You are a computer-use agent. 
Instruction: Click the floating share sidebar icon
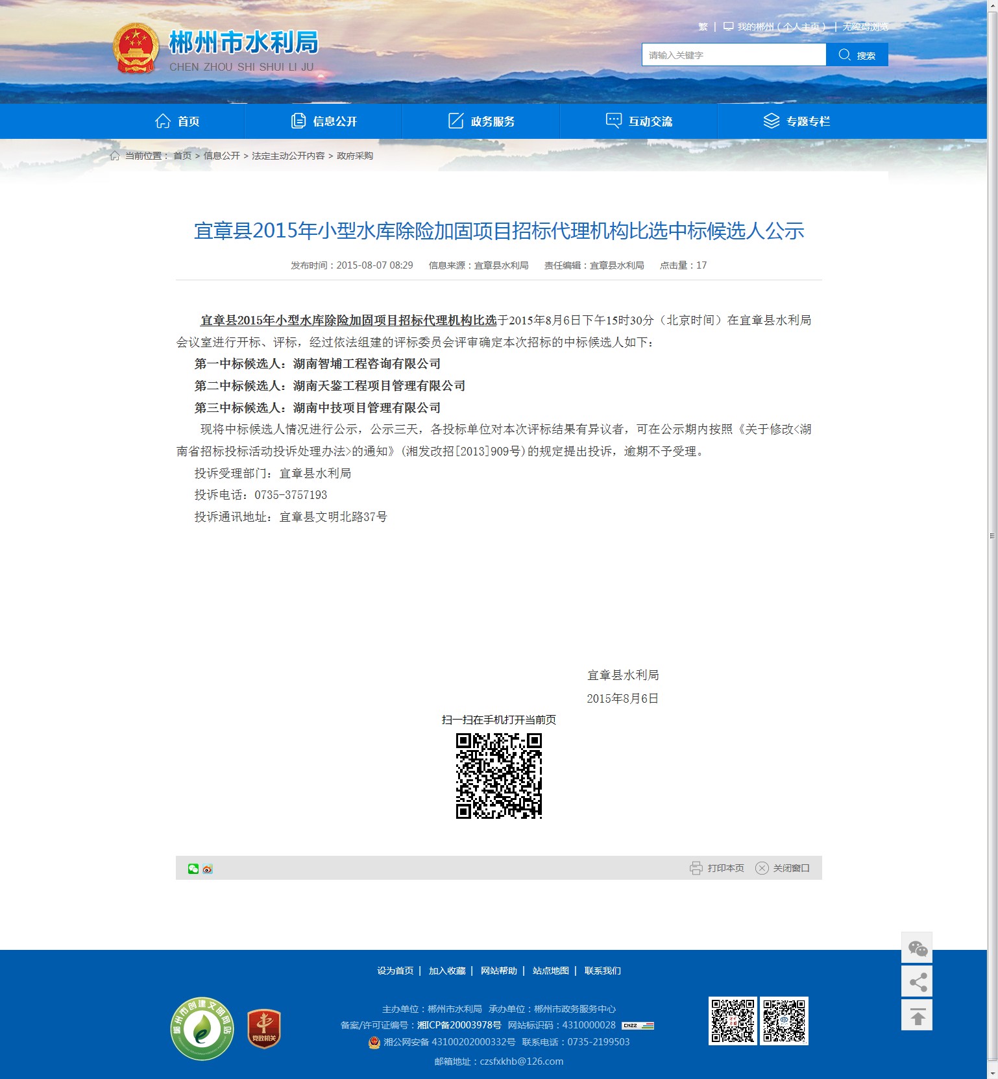[916, 982]
